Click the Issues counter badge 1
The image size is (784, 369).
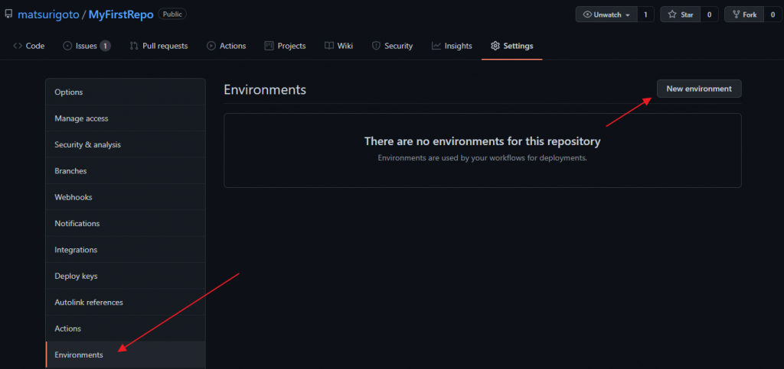[105, 46]
